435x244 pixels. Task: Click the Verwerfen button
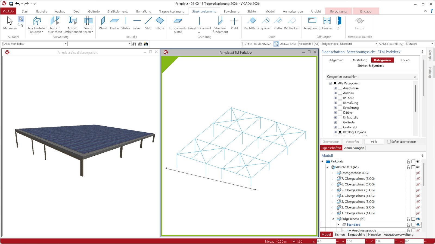pos(352,142)
